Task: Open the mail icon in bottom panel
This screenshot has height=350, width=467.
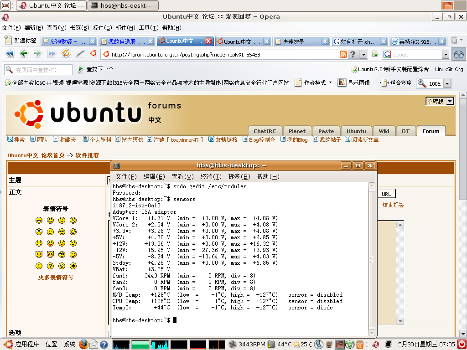Action: tap(94, 345)
